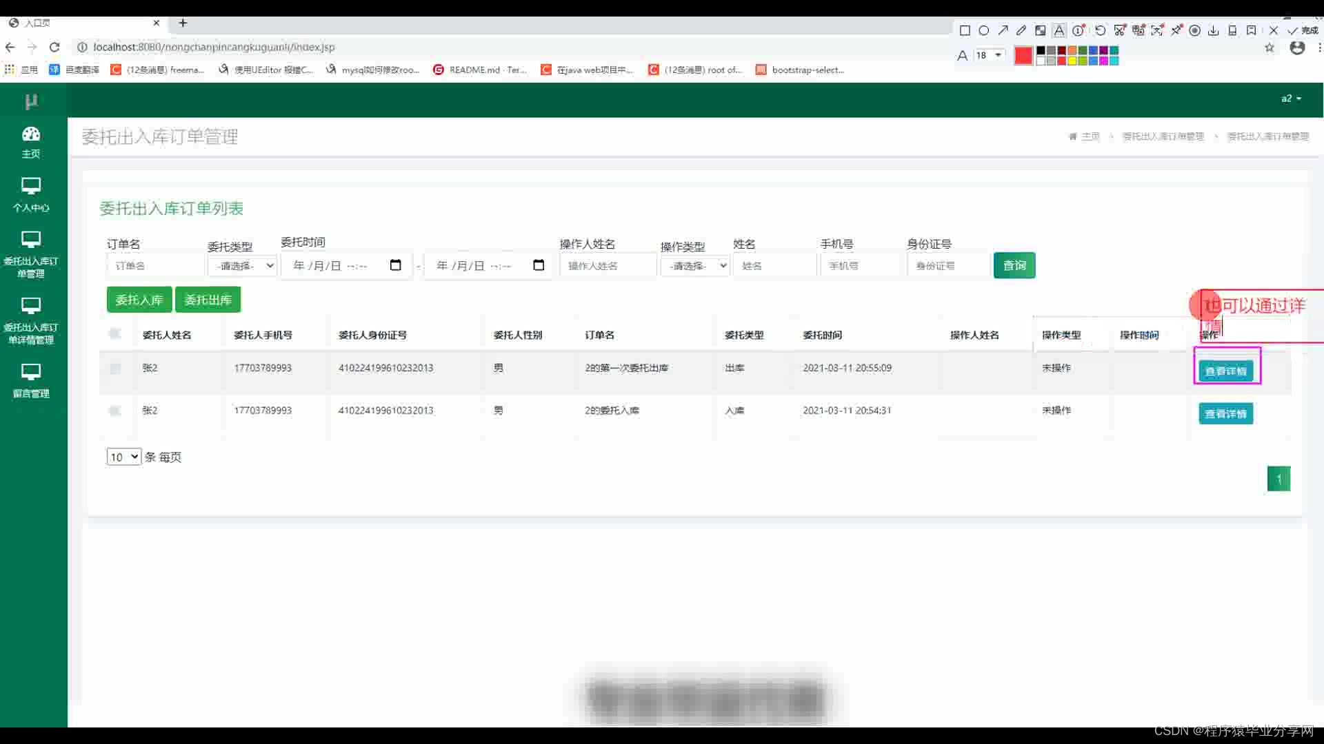
Task: Select the pencil drawing tool
Action: click(1021, 30)
